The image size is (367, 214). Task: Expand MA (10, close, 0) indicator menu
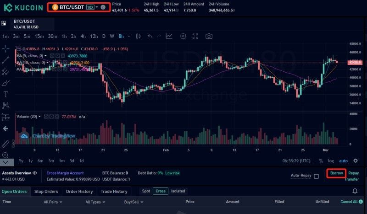[47, 63]
